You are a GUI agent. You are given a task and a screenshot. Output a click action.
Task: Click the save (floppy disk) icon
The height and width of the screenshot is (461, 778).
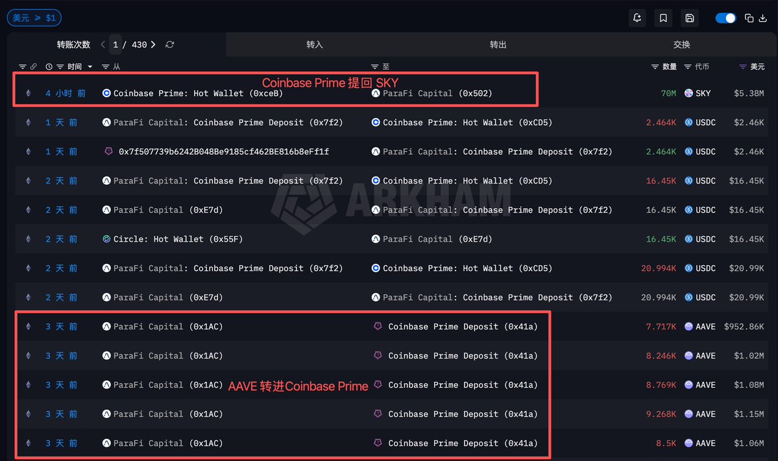pos(690,18)
